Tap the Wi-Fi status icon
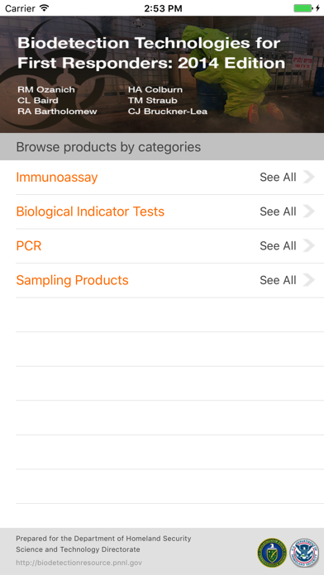The height and width of the screenshot is (575, 324). [x=45, y=8]
